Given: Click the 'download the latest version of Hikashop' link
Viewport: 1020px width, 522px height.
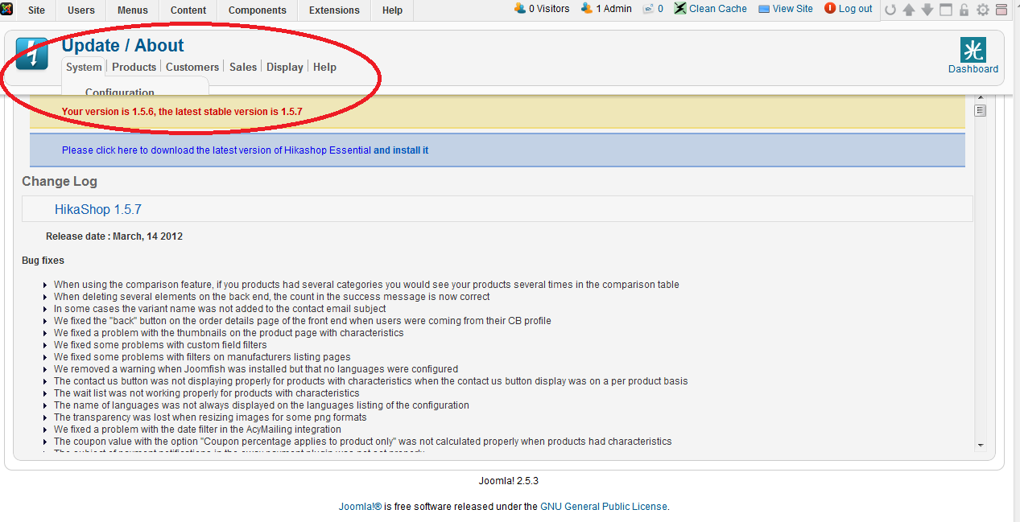Looking at the screenshot, I should pos(245,150).
